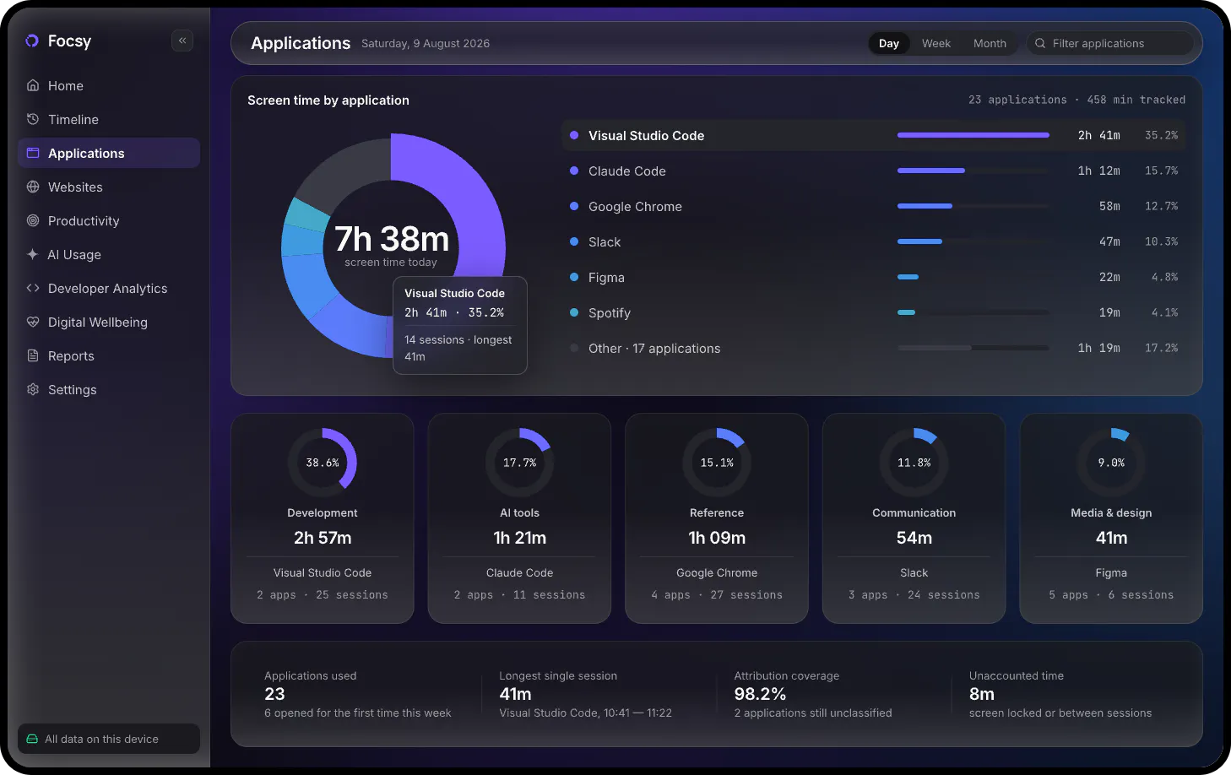1231x775 pixels.
Task: Focus the Filter applications search field
Action: (x=1109, y=43)
